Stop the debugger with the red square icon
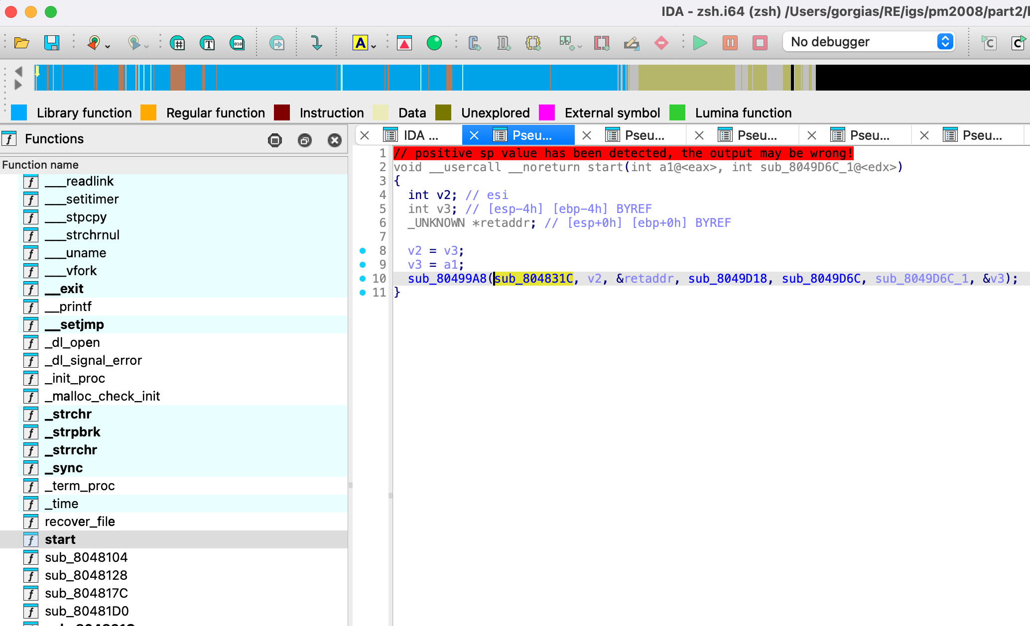Screen dimensions: 1030x626 point(760,43)
